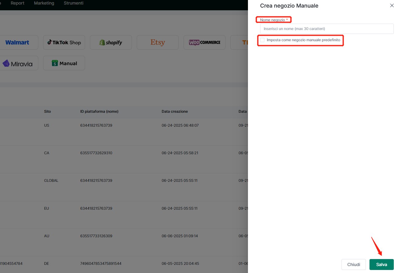Image resolution: width=402 pixels, height=273 pixels.
Task: Click the Chiudi button
Action: click(354, 265)
